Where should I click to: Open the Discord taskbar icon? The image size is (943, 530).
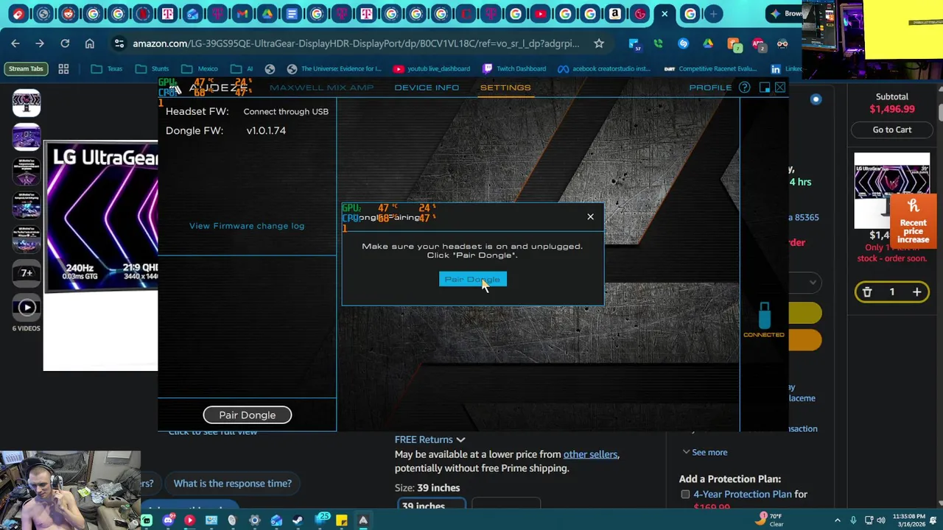[168, 521]
